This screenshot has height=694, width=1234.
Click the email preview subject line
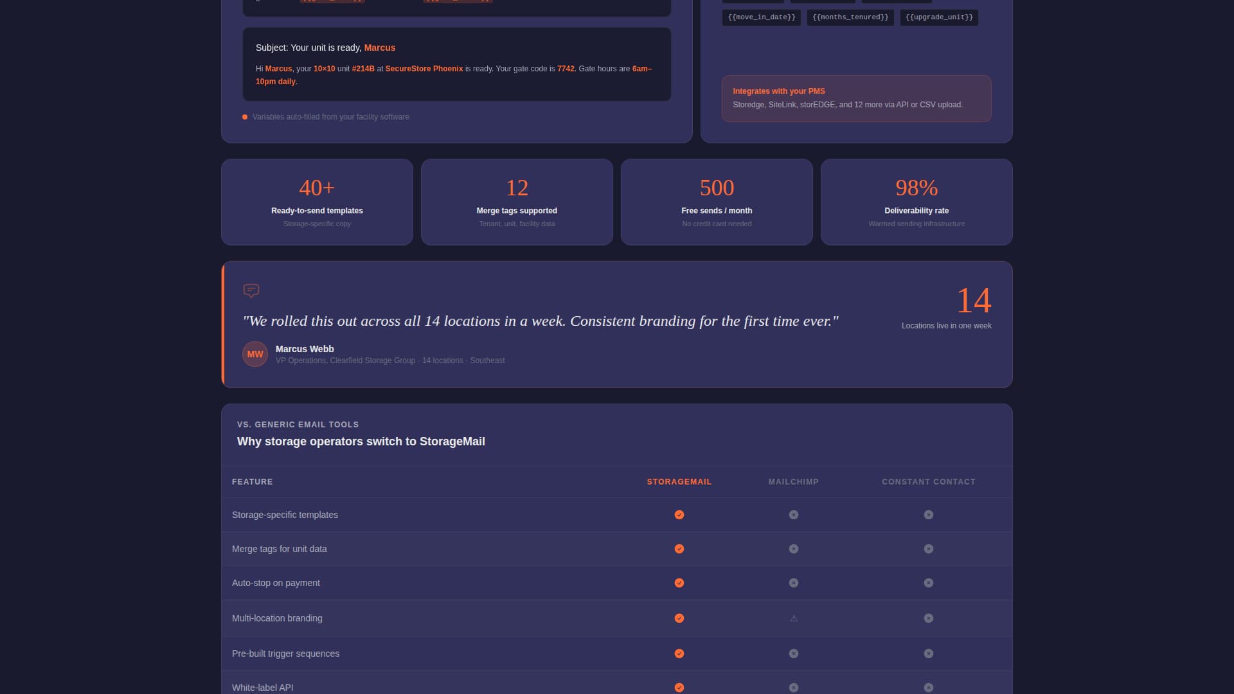coord(325,48)
